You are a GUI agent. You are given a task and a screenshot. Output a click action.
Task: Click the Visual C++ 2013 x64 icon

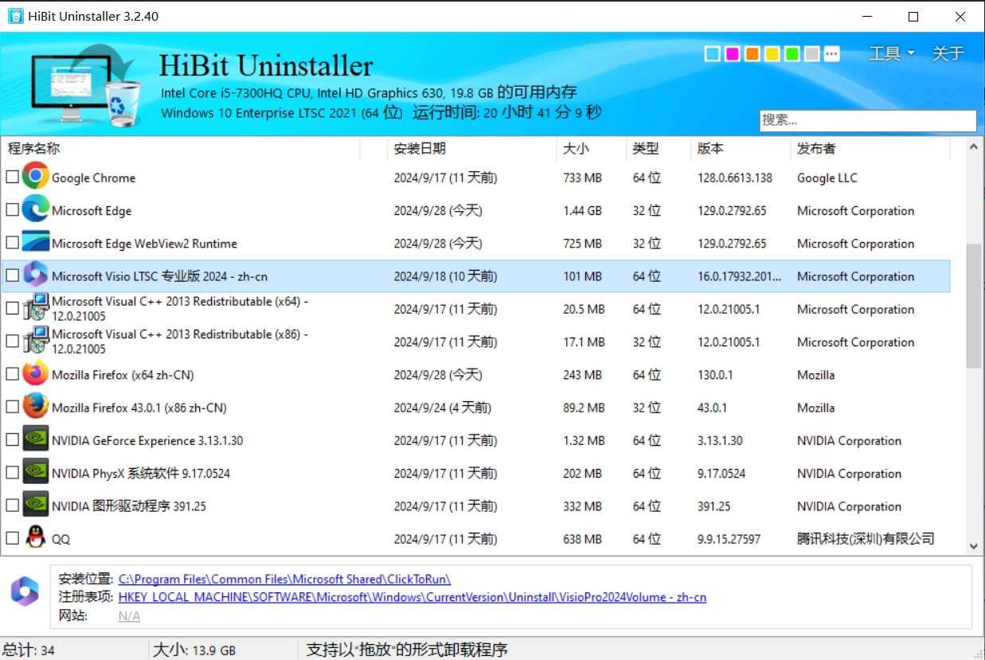(x=36, y=308)
